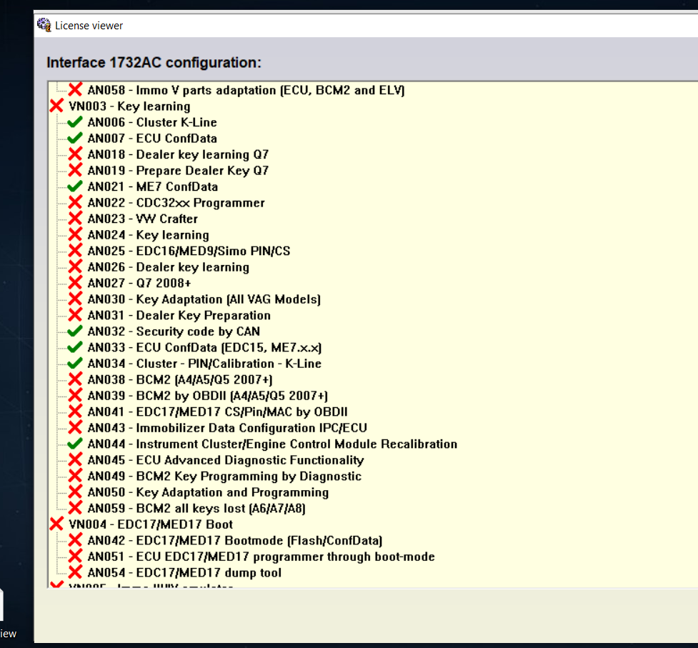Screen dimensions: 698x648
Task: Select AN021 - ME7 ConfData entry
Action: [x=153, y=186]
